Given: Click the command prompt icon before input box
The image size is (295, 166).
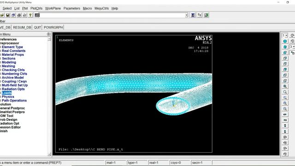Looking at the screenshot, I should point(37,15).
